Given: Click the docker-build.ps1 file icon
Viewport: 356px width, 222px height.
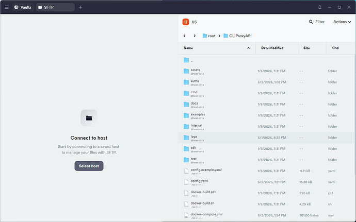Looking at the screenshot, I should [186, 193].
